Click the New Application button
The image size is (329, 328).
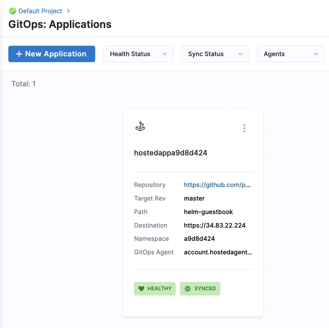(x=52, y=54)
